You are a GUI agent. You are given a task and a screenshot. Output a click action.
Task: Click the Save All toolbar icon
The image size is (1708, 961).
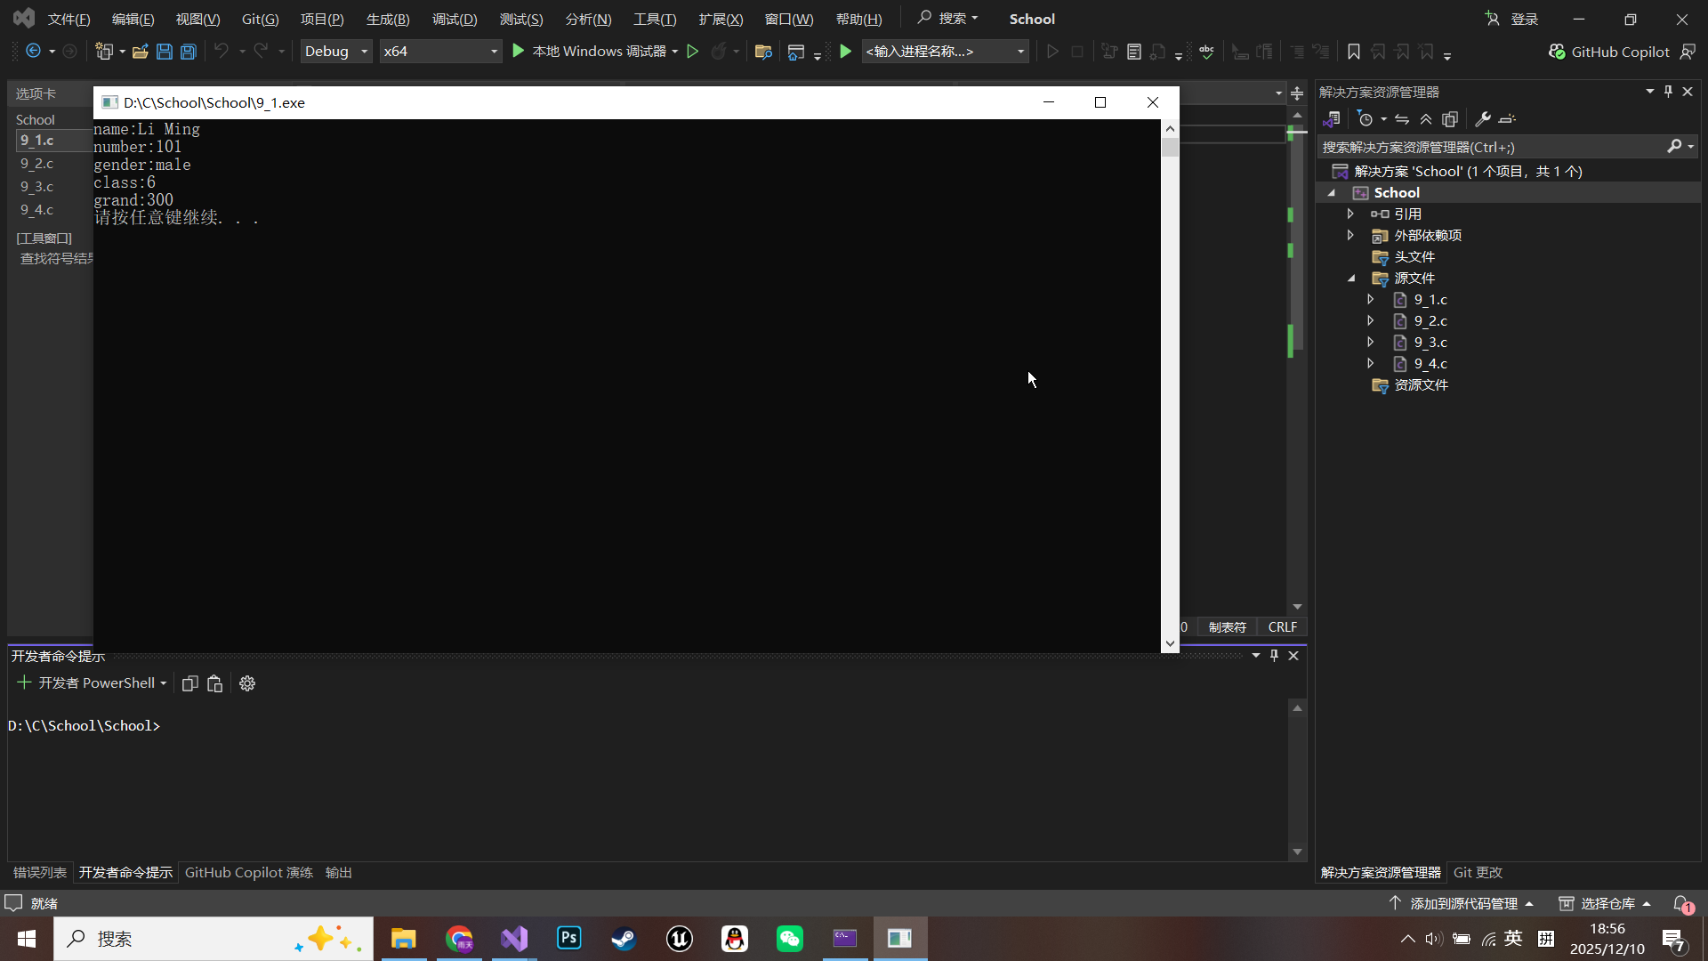click(189, 52)
